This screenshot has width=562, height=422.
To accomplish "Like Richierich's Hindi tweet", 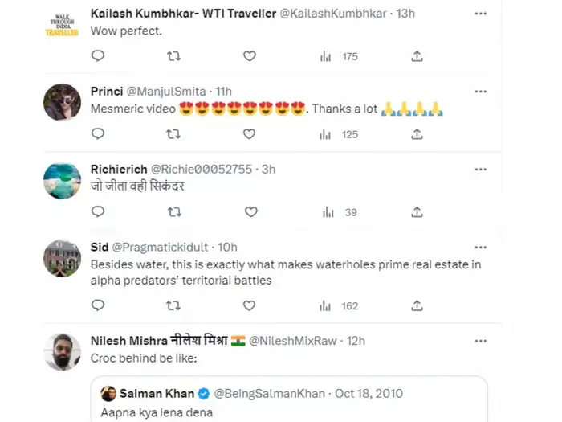I will pyautogui.click(x=250, y=212).
